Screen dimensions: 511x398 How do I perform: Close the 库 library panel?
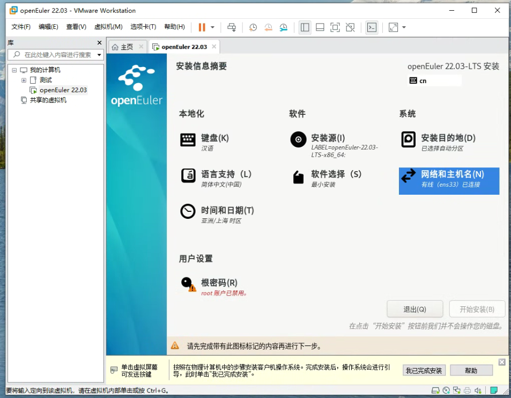(x=99, y=43)
